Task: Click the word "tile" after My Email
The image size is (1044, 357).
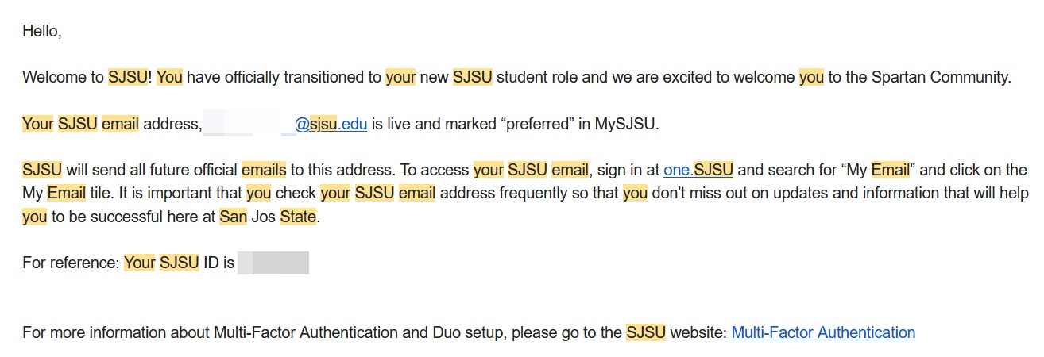Action: tap(99, 194)
